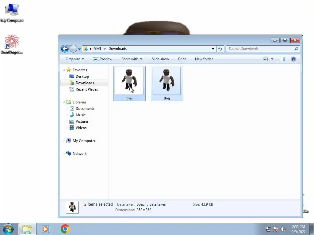
Task: Select My Computer in the navigation pane
Action: click(84, 141)
